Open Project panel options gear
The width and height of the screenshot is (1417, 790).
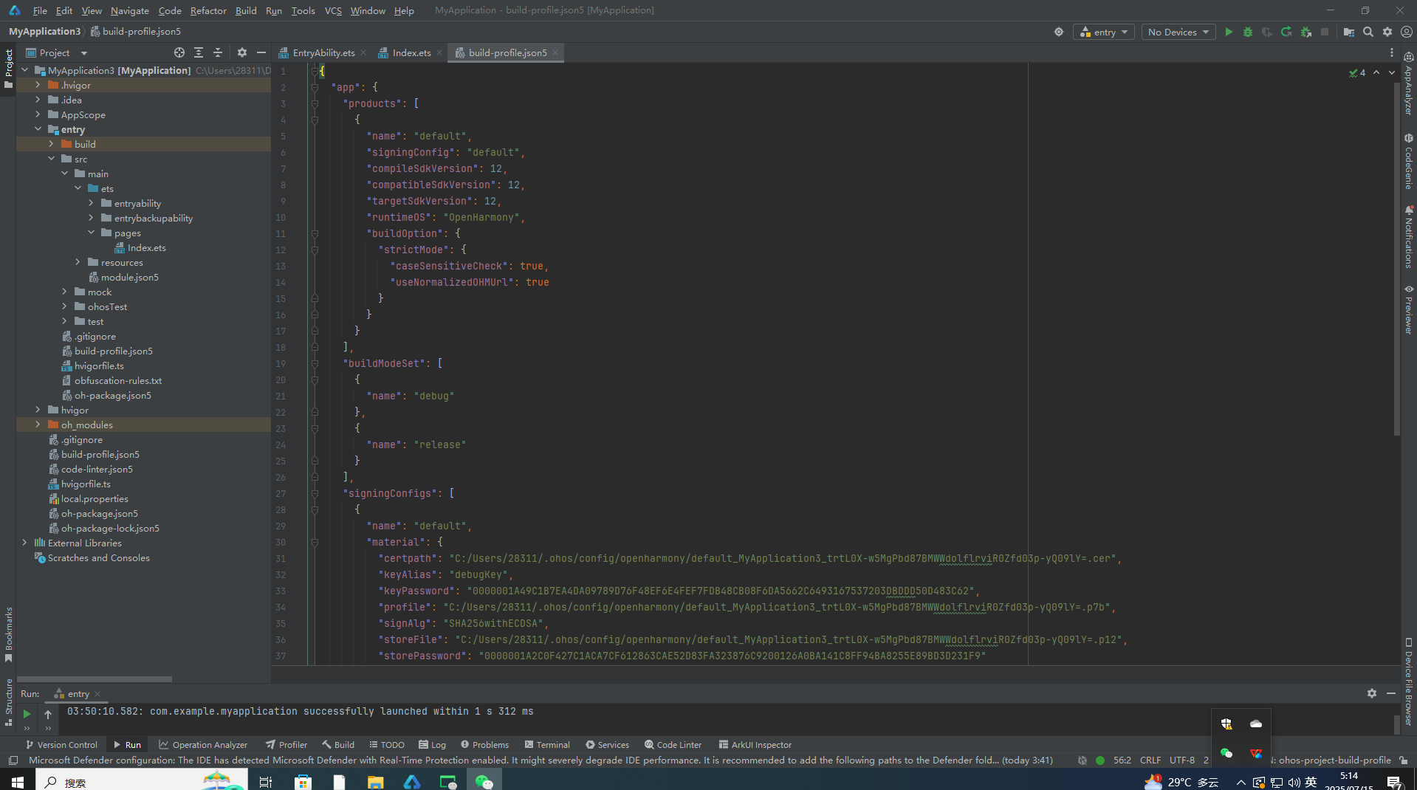(x=242, y=52)
